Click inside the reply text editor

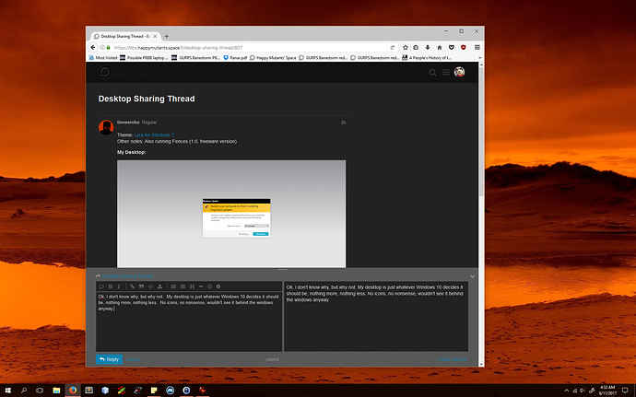[x=189, y=321]
